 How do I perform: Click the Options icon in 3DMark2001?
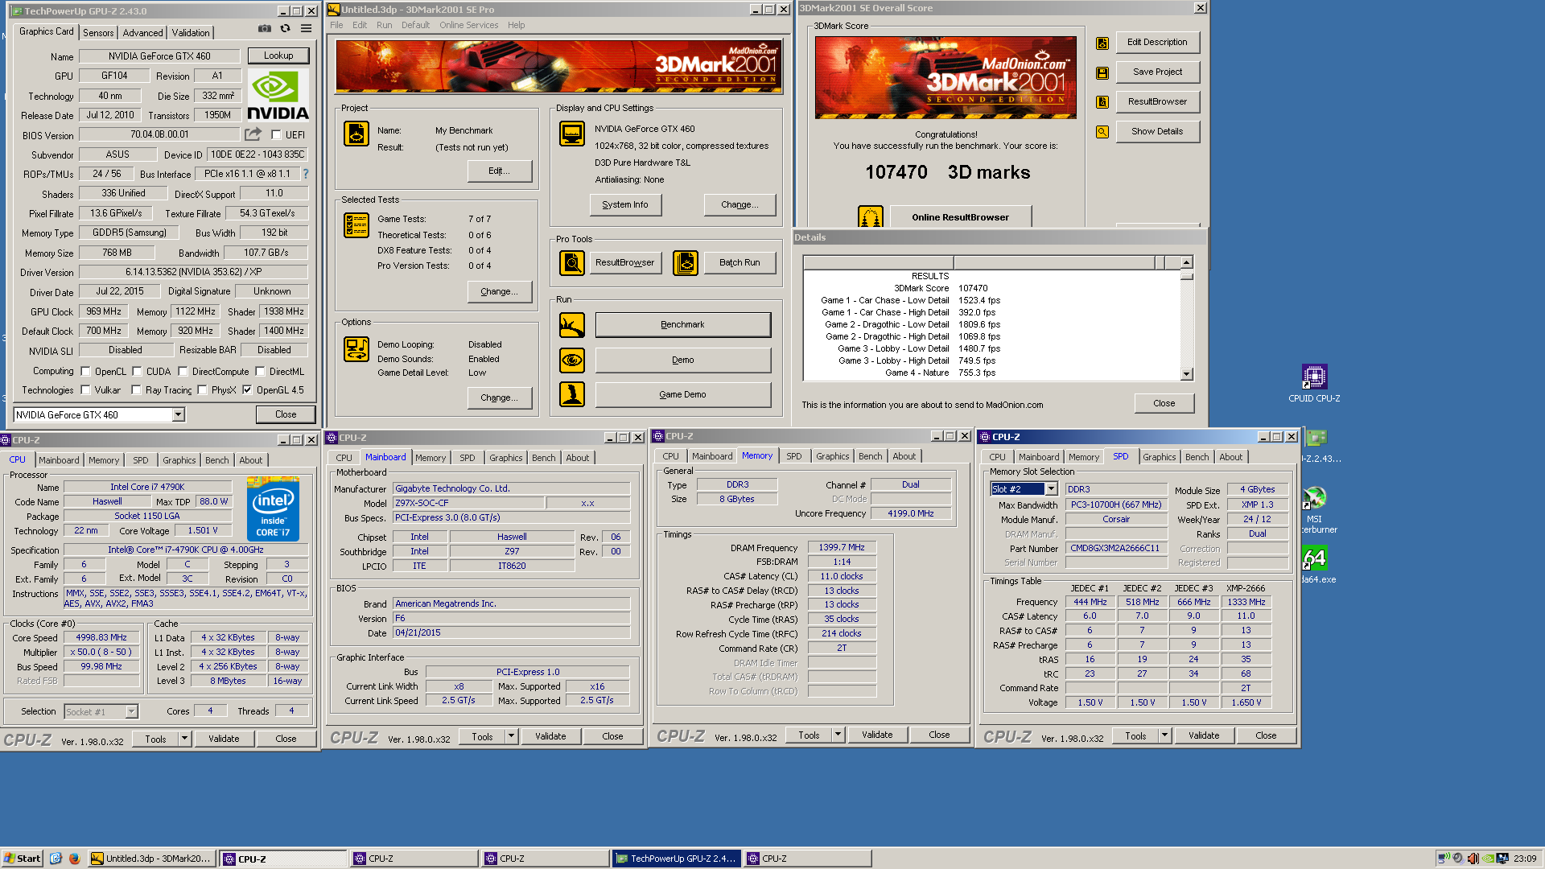click(356, 349)
